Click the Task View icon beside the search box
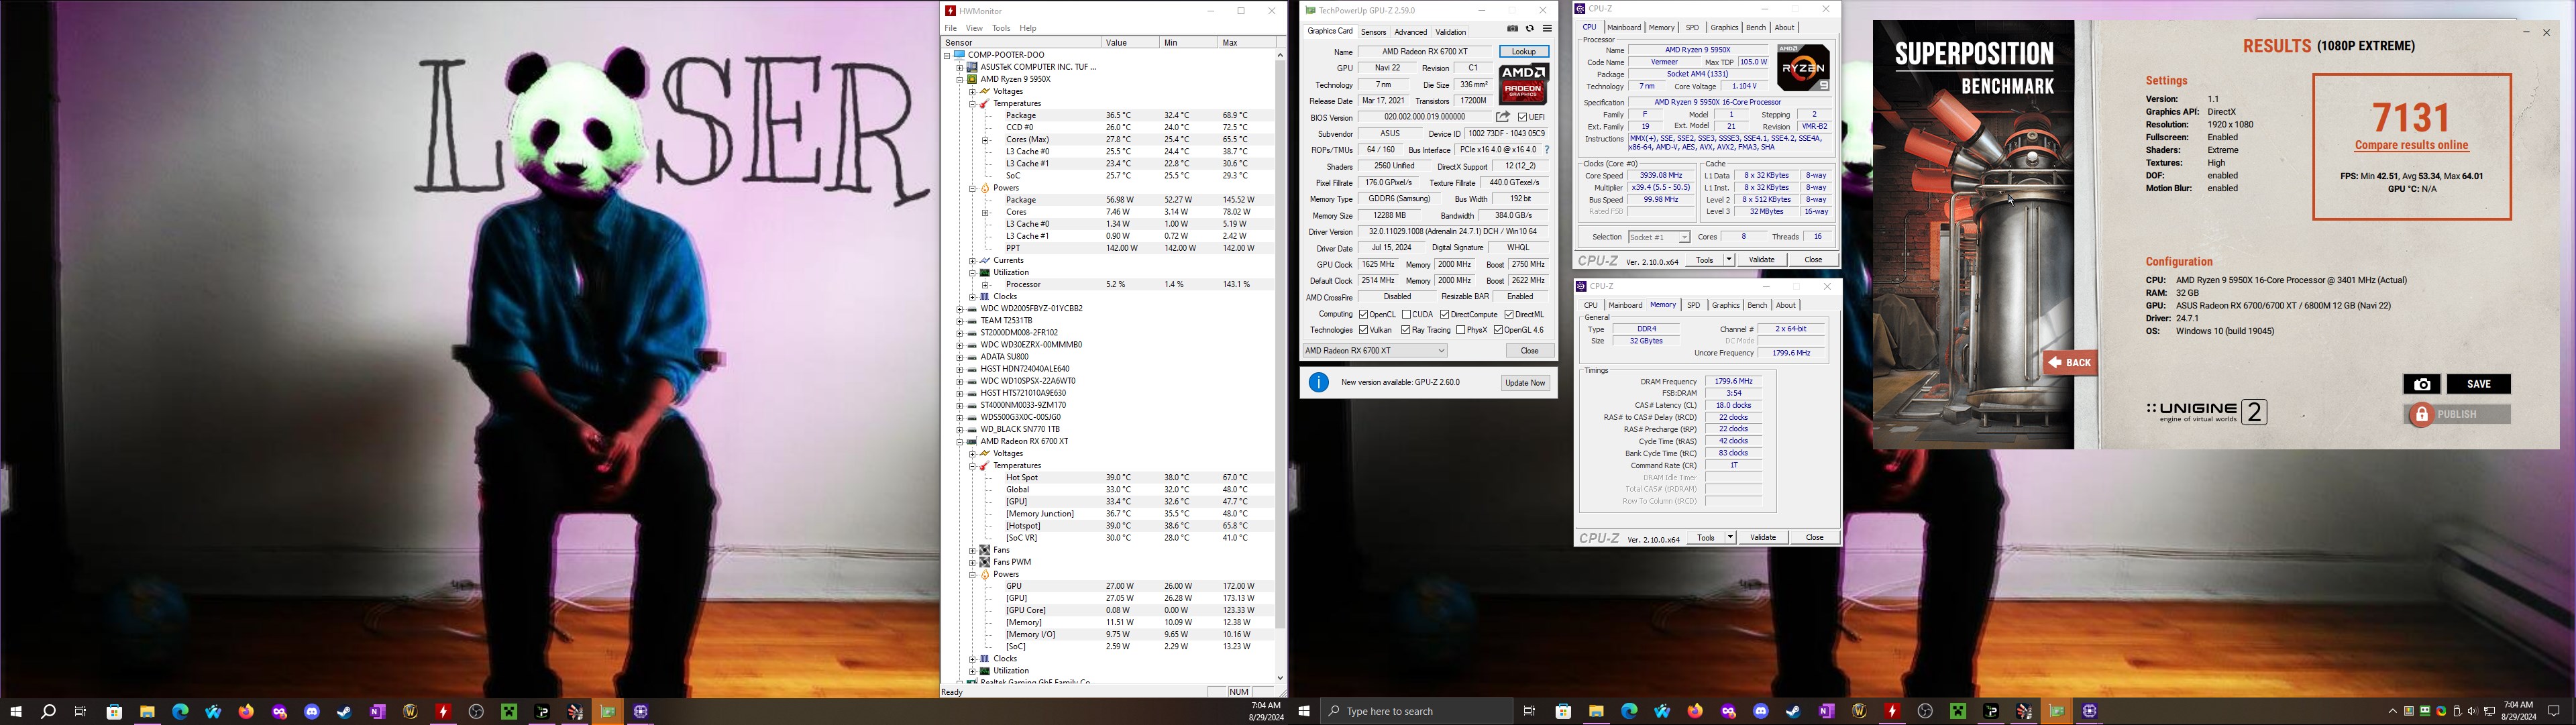The width and height of the screenshot is (2576, 725). click(x=1529, y=711)
